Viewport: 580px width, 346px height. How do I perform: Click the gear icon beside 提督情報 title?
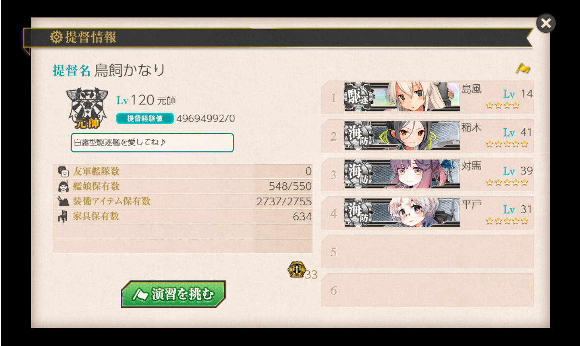click(x=56, y=37)
